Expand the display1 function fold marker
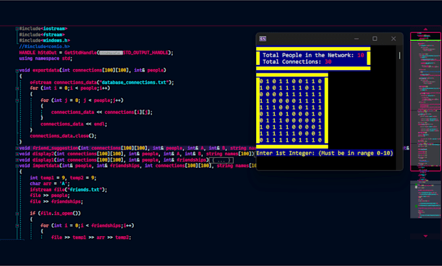 [17, 160]
